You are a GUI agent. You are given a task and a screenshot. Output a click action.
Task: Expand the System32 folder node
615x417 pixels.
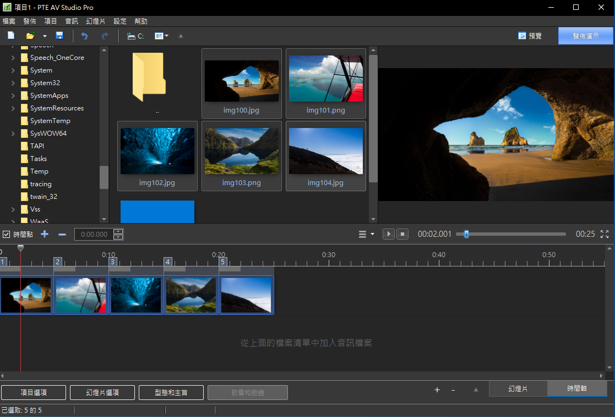(x=13, y=83)
